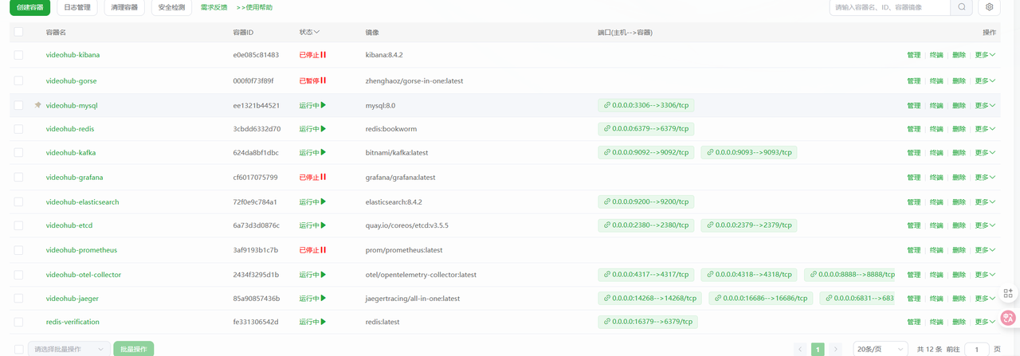Expand 更多 menu for videohub-otel-collector

tap(985, 274)
